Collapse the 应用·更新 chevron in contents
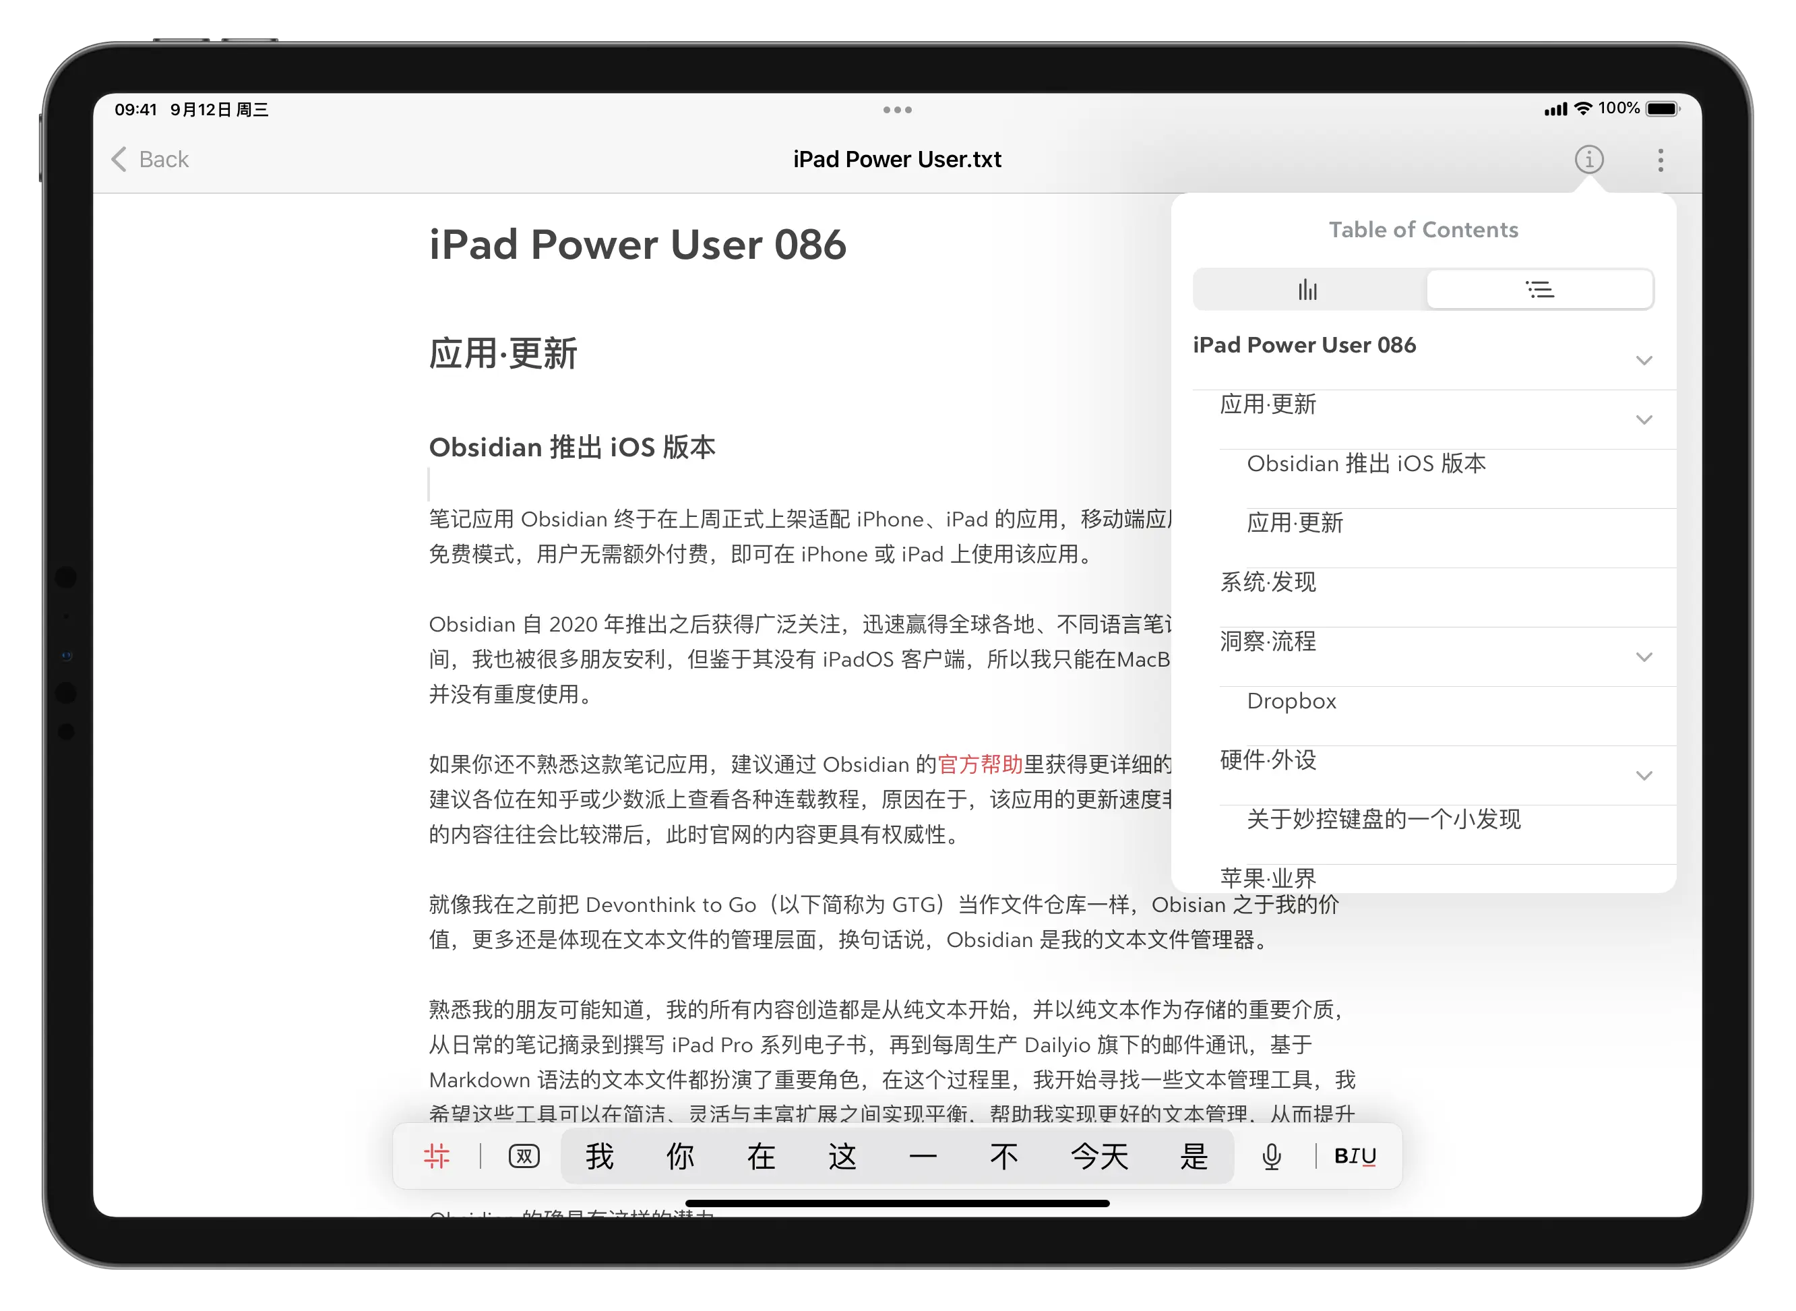This screenshot has width=1796, height=1311. (1644, 419)
